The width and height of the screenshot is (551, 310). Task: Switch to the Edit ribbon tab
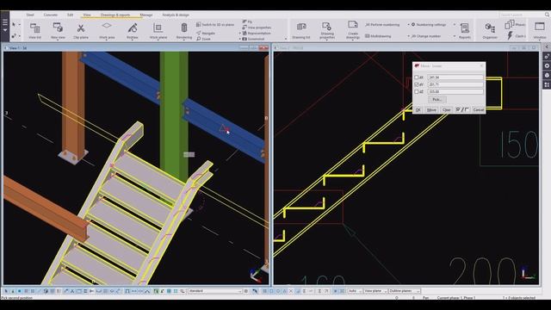tap(70, 15)
